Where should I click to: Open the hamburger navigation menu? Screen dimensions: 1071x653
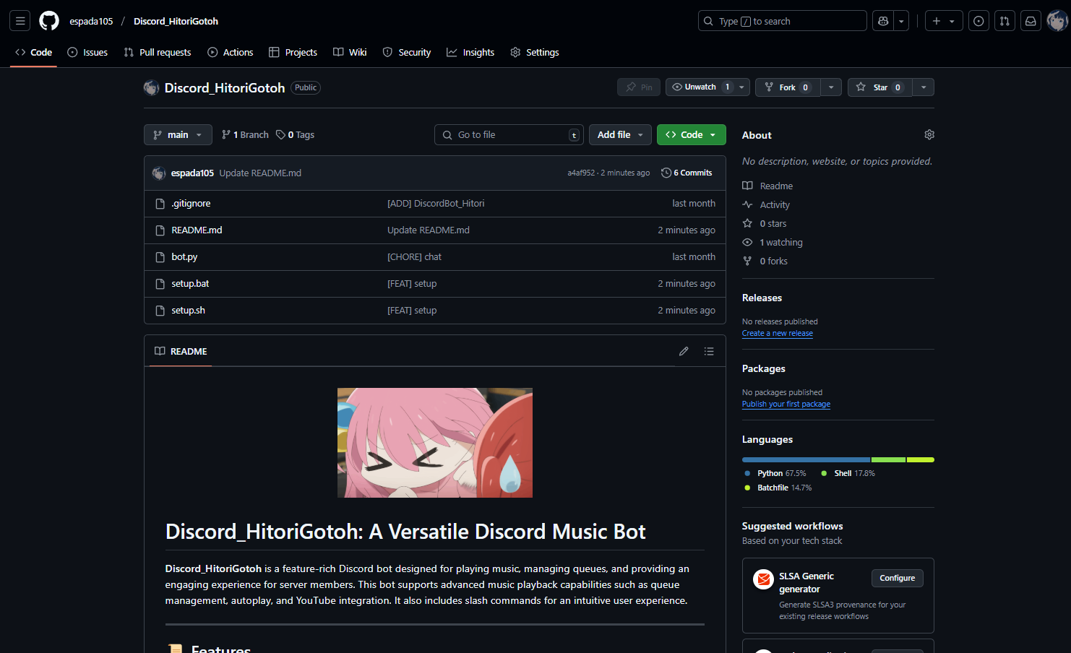click(20, 21)
